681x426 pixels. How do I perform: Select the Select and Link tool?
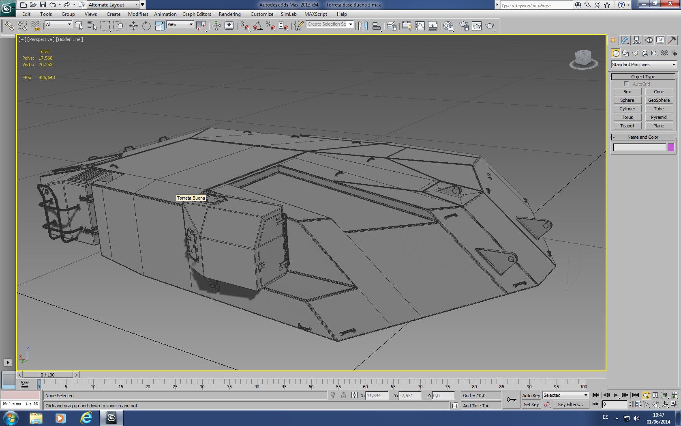(x=9, y=26)
